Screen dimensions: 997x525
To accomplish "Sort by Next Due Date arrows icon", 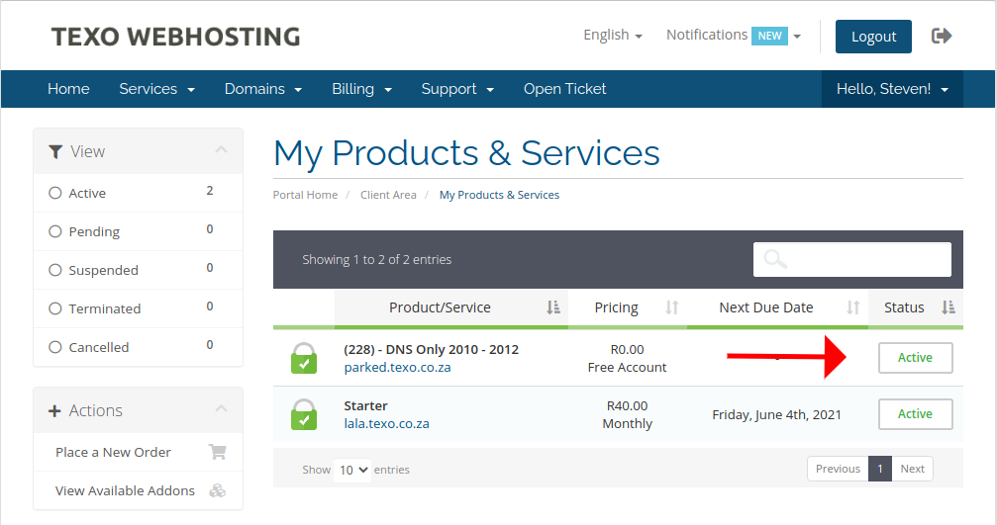I will pyautogui.click(x=853, y=307).
